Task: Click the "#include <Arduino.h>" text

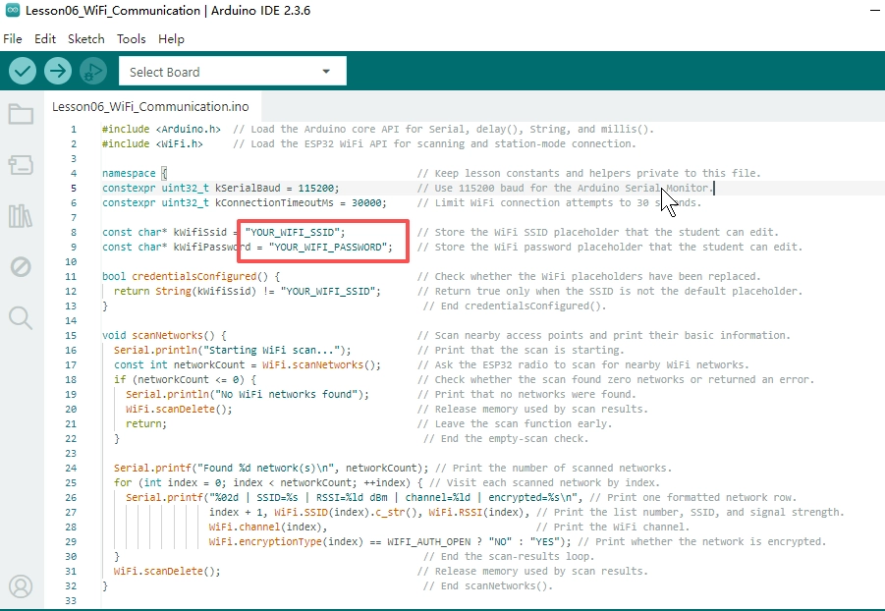Action: [x=161, y=130]
